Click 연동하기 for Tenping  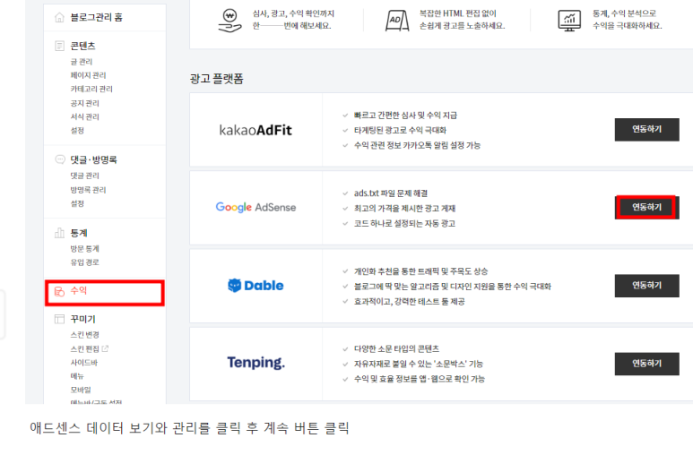pyautogui.click(x=646, y=364)
